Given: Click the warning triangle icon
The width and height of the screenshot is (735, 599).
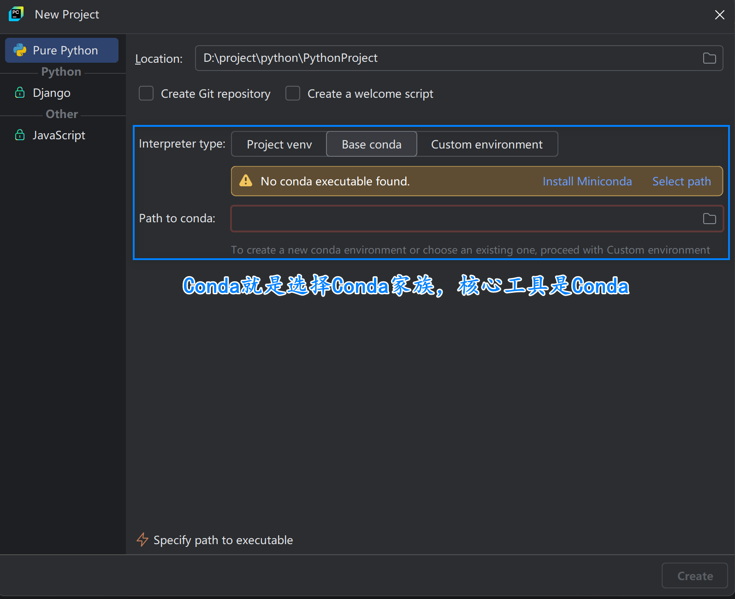Looking at the screenshot, I should click(x=246, y=181).
